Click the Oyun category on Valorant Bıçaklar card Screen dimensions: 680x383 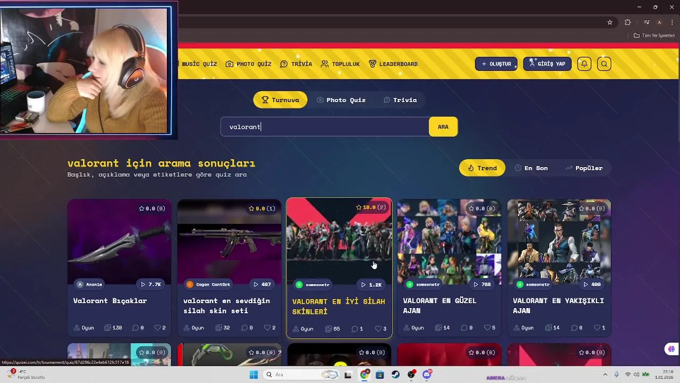pyautogui.click(x=84, y=328)
